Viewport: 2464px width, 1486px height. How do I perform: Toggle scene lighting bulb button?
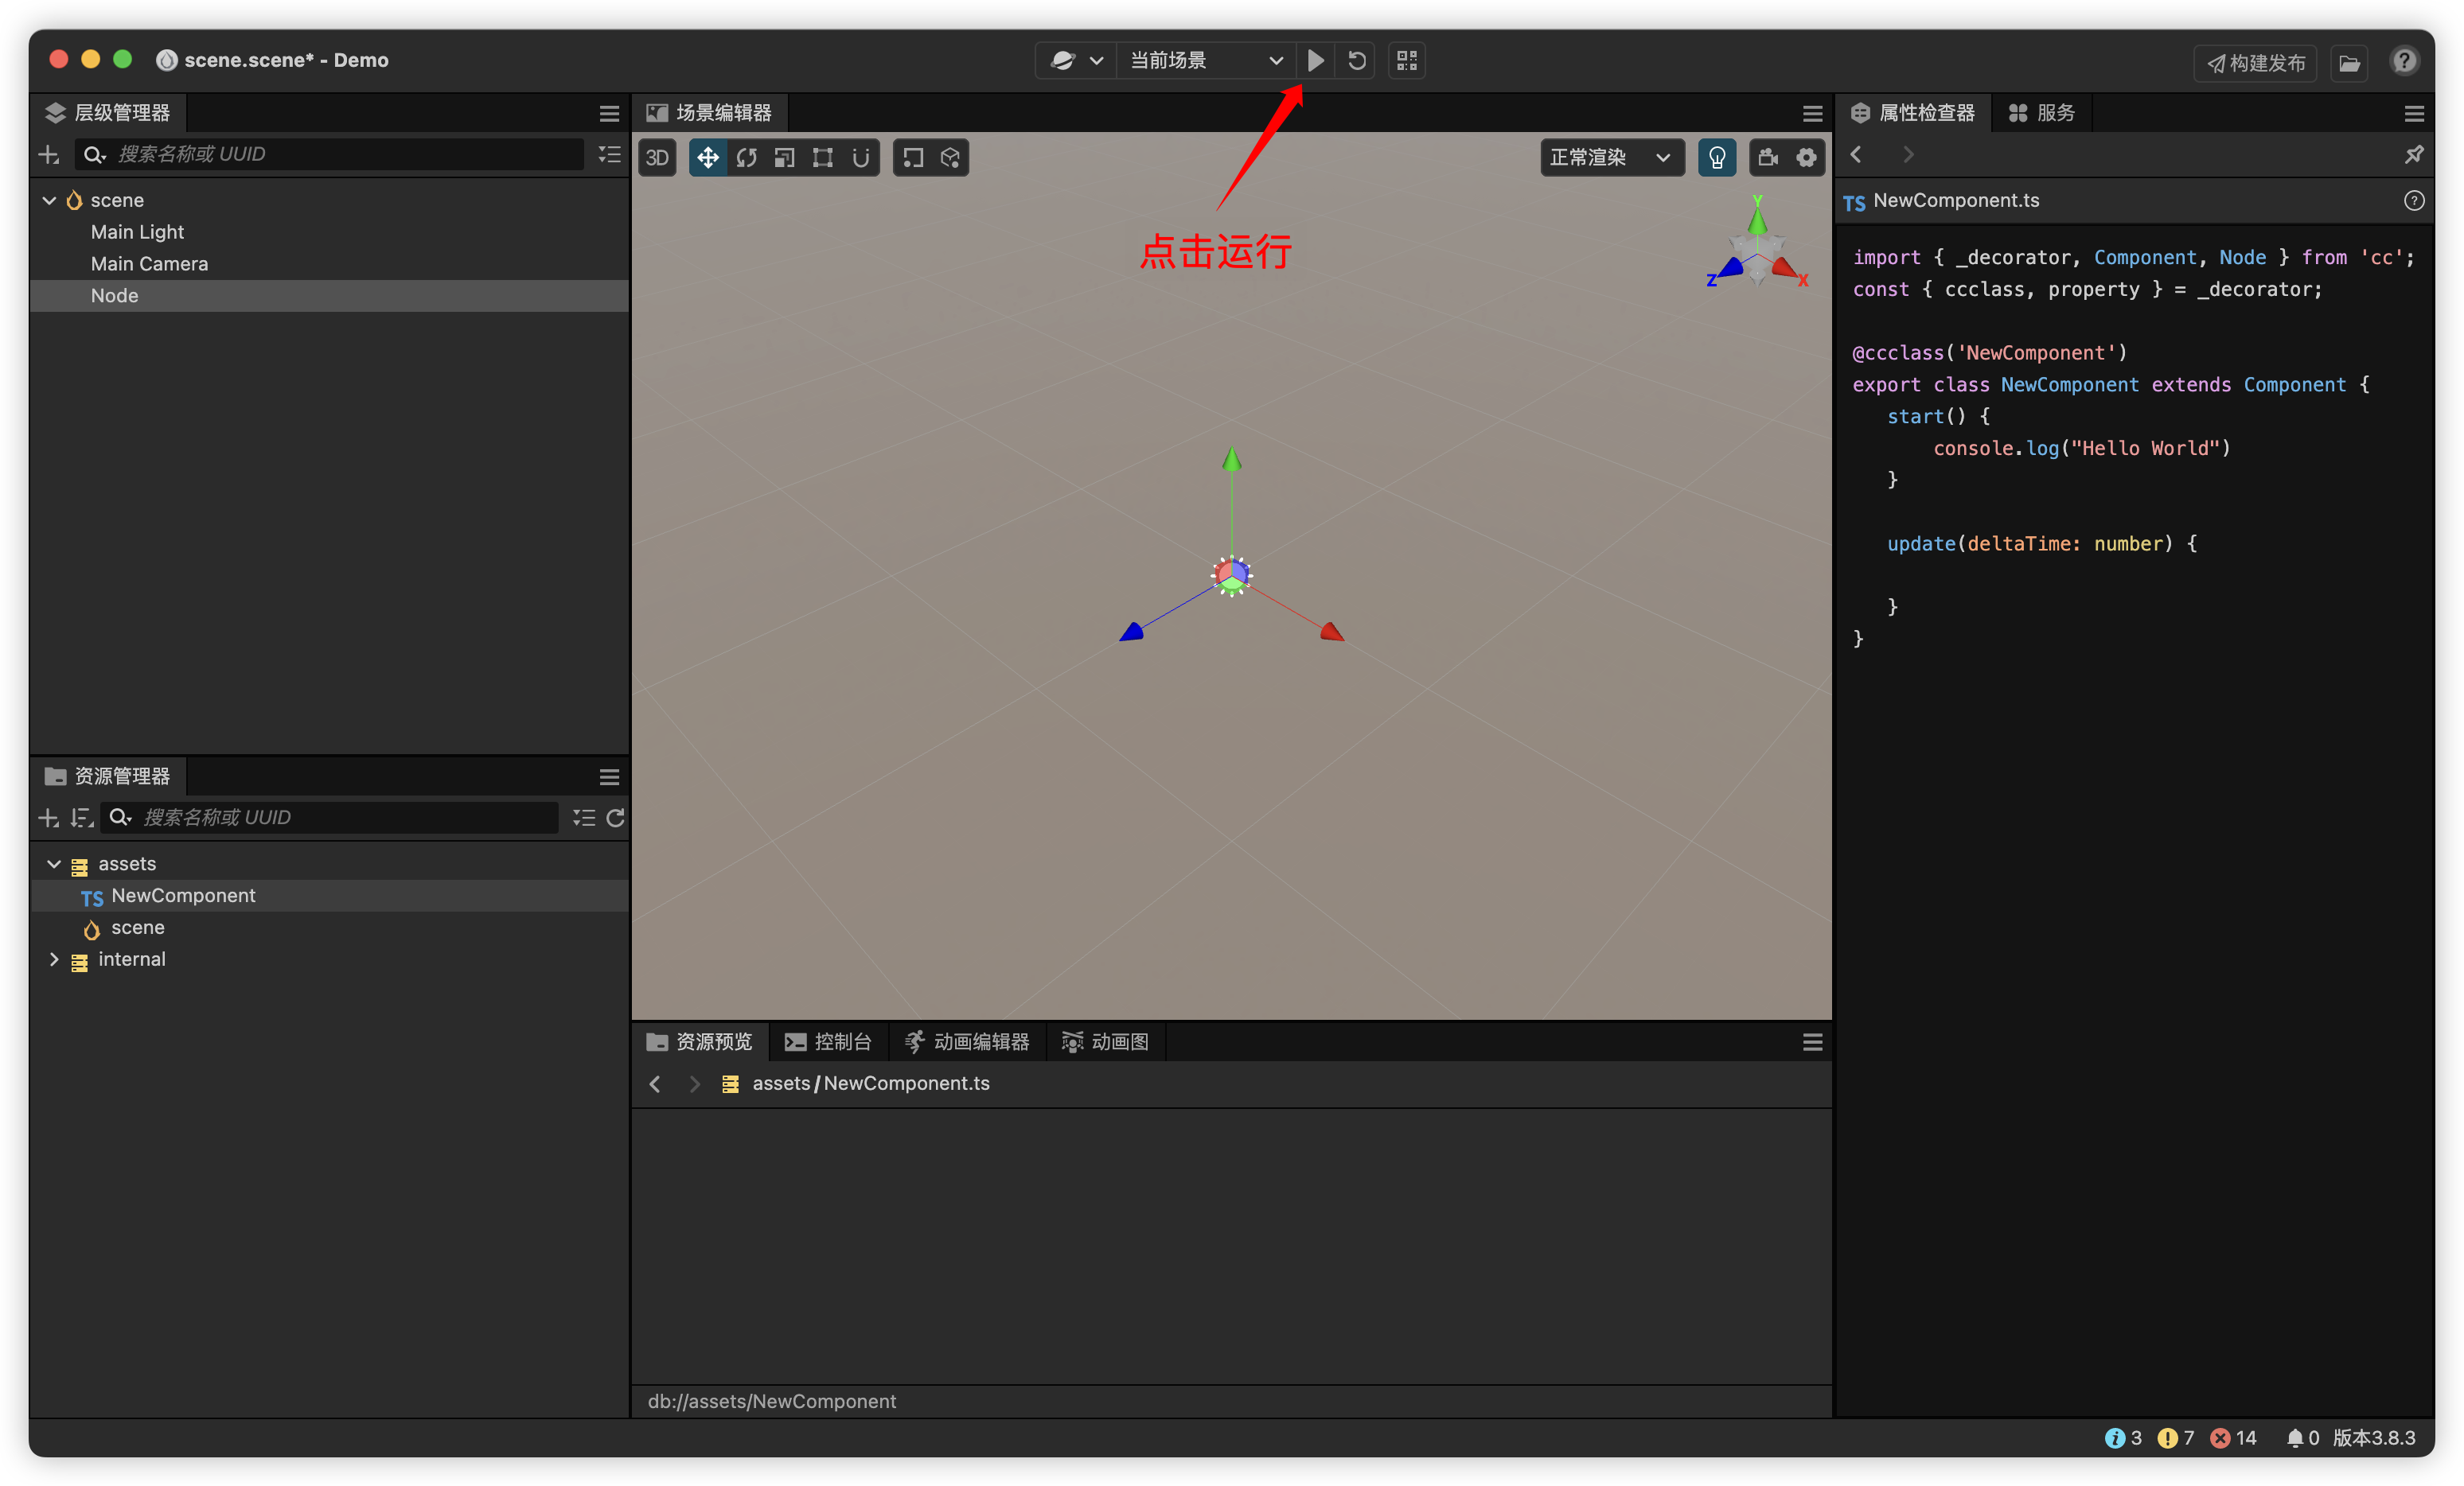(1716, 158)
